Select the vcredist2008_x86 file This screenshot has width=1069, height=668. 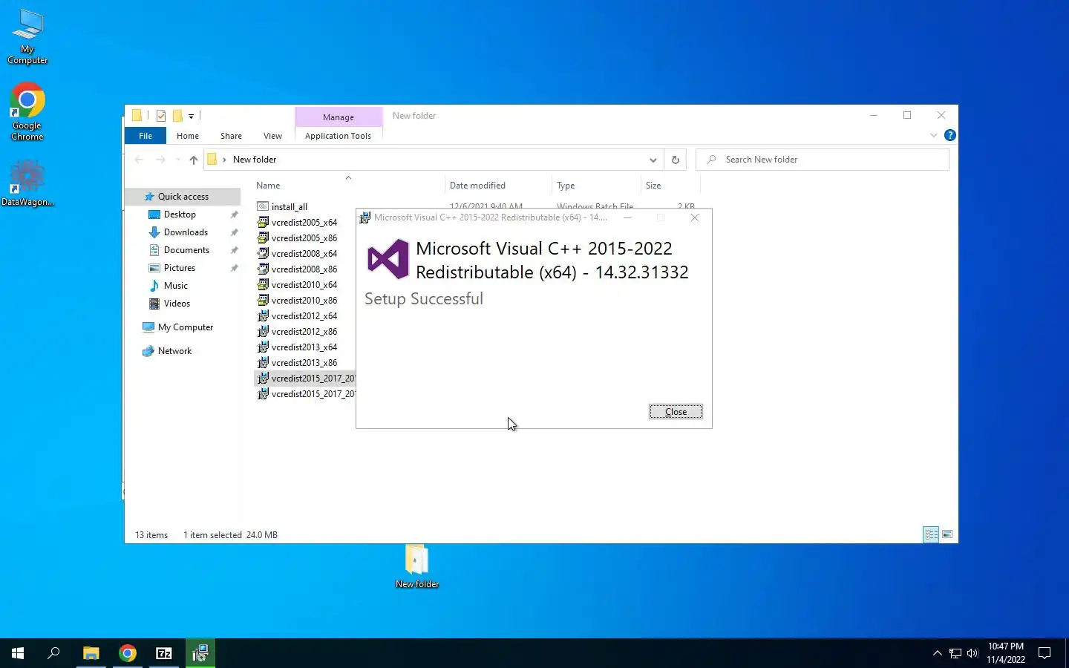coord(304,269)
